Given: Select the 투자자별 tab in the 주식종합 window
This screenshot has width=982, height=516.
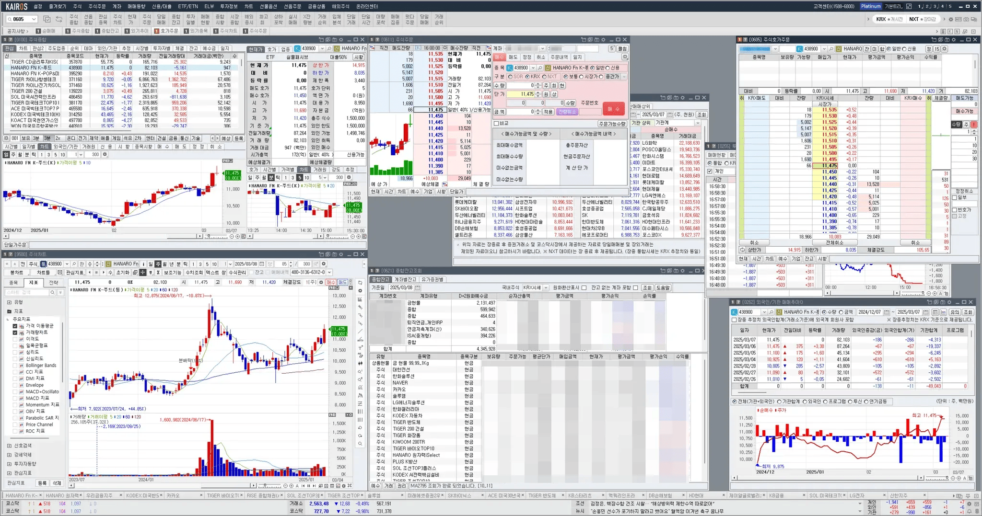Looking at the screenshot, I should [x=161, y=48].
